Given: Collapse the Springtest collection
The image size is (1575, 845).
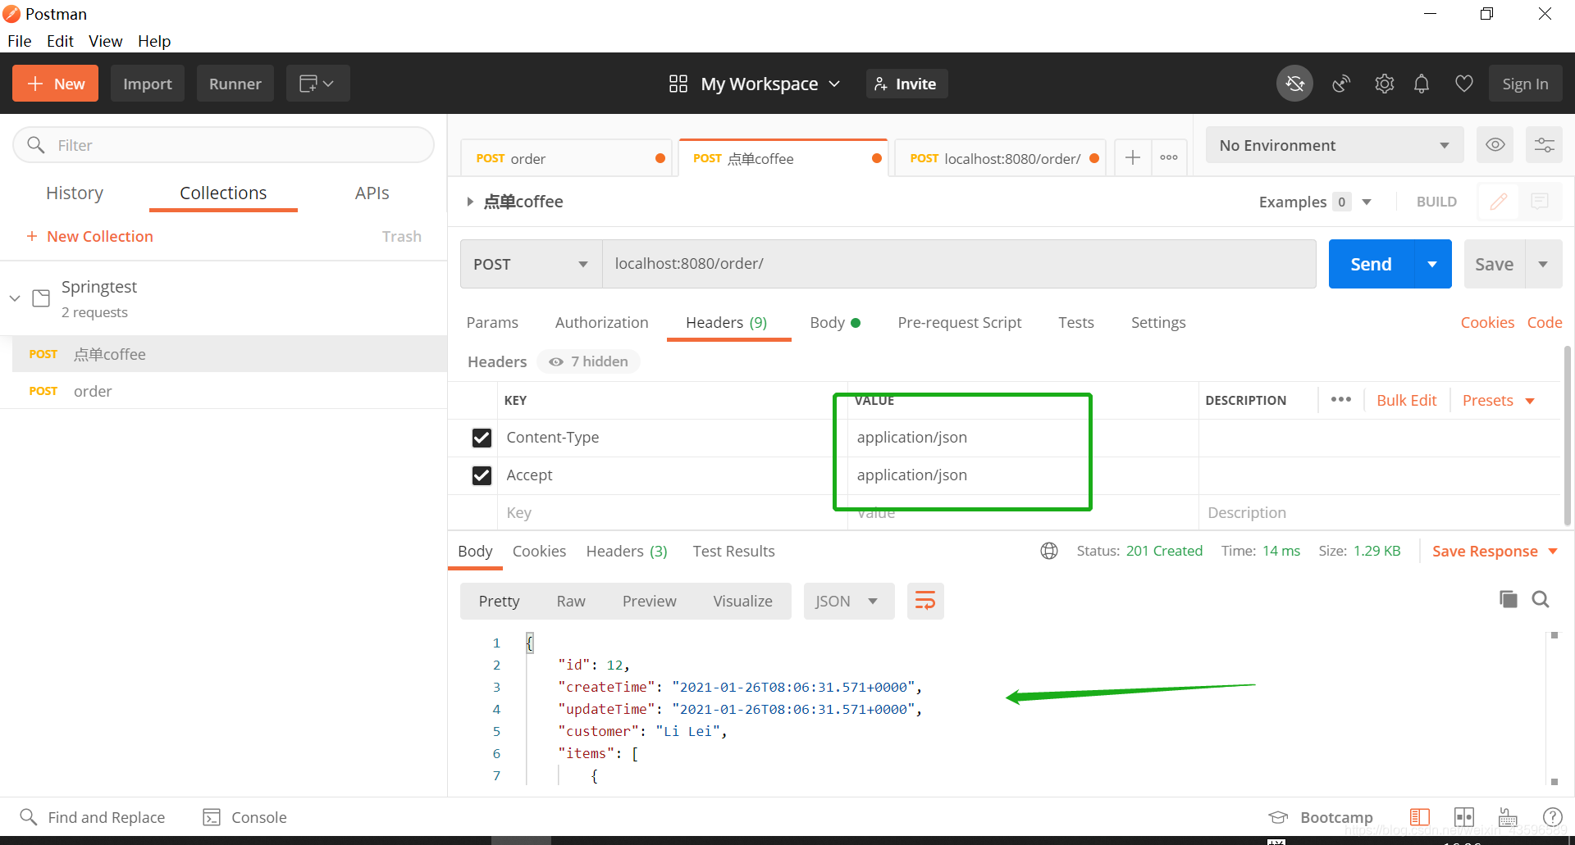Looking at the screenshot, I should point(15,298).
